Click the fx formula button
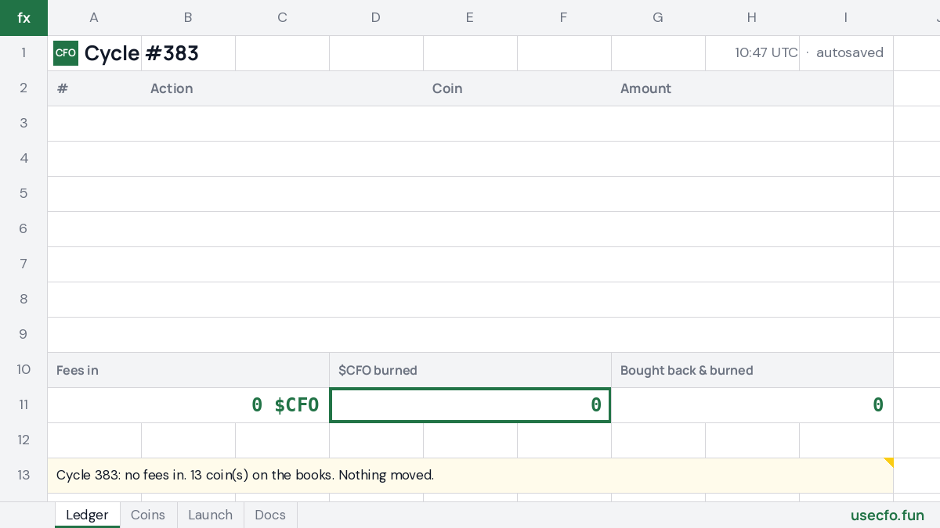Screen dimensions: 940x528 click(x=23, y=18)
